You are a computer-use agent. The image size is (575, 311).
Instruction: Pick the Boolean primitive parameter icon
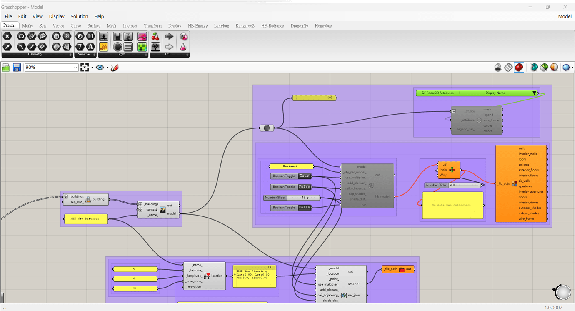click(x=80, y=37)
